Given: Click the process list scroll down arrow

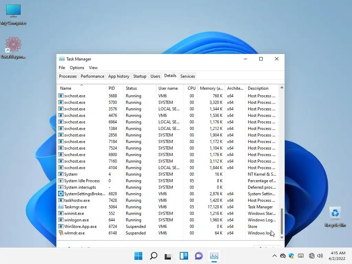Looking at the screenshot, I should pos(282,238).
